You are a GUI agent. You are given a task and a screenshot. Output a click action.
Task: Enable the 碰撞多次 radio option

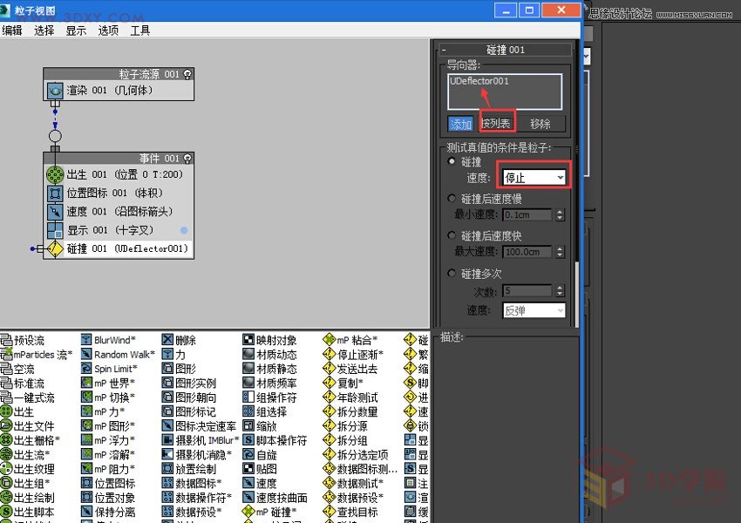[452, 274]
